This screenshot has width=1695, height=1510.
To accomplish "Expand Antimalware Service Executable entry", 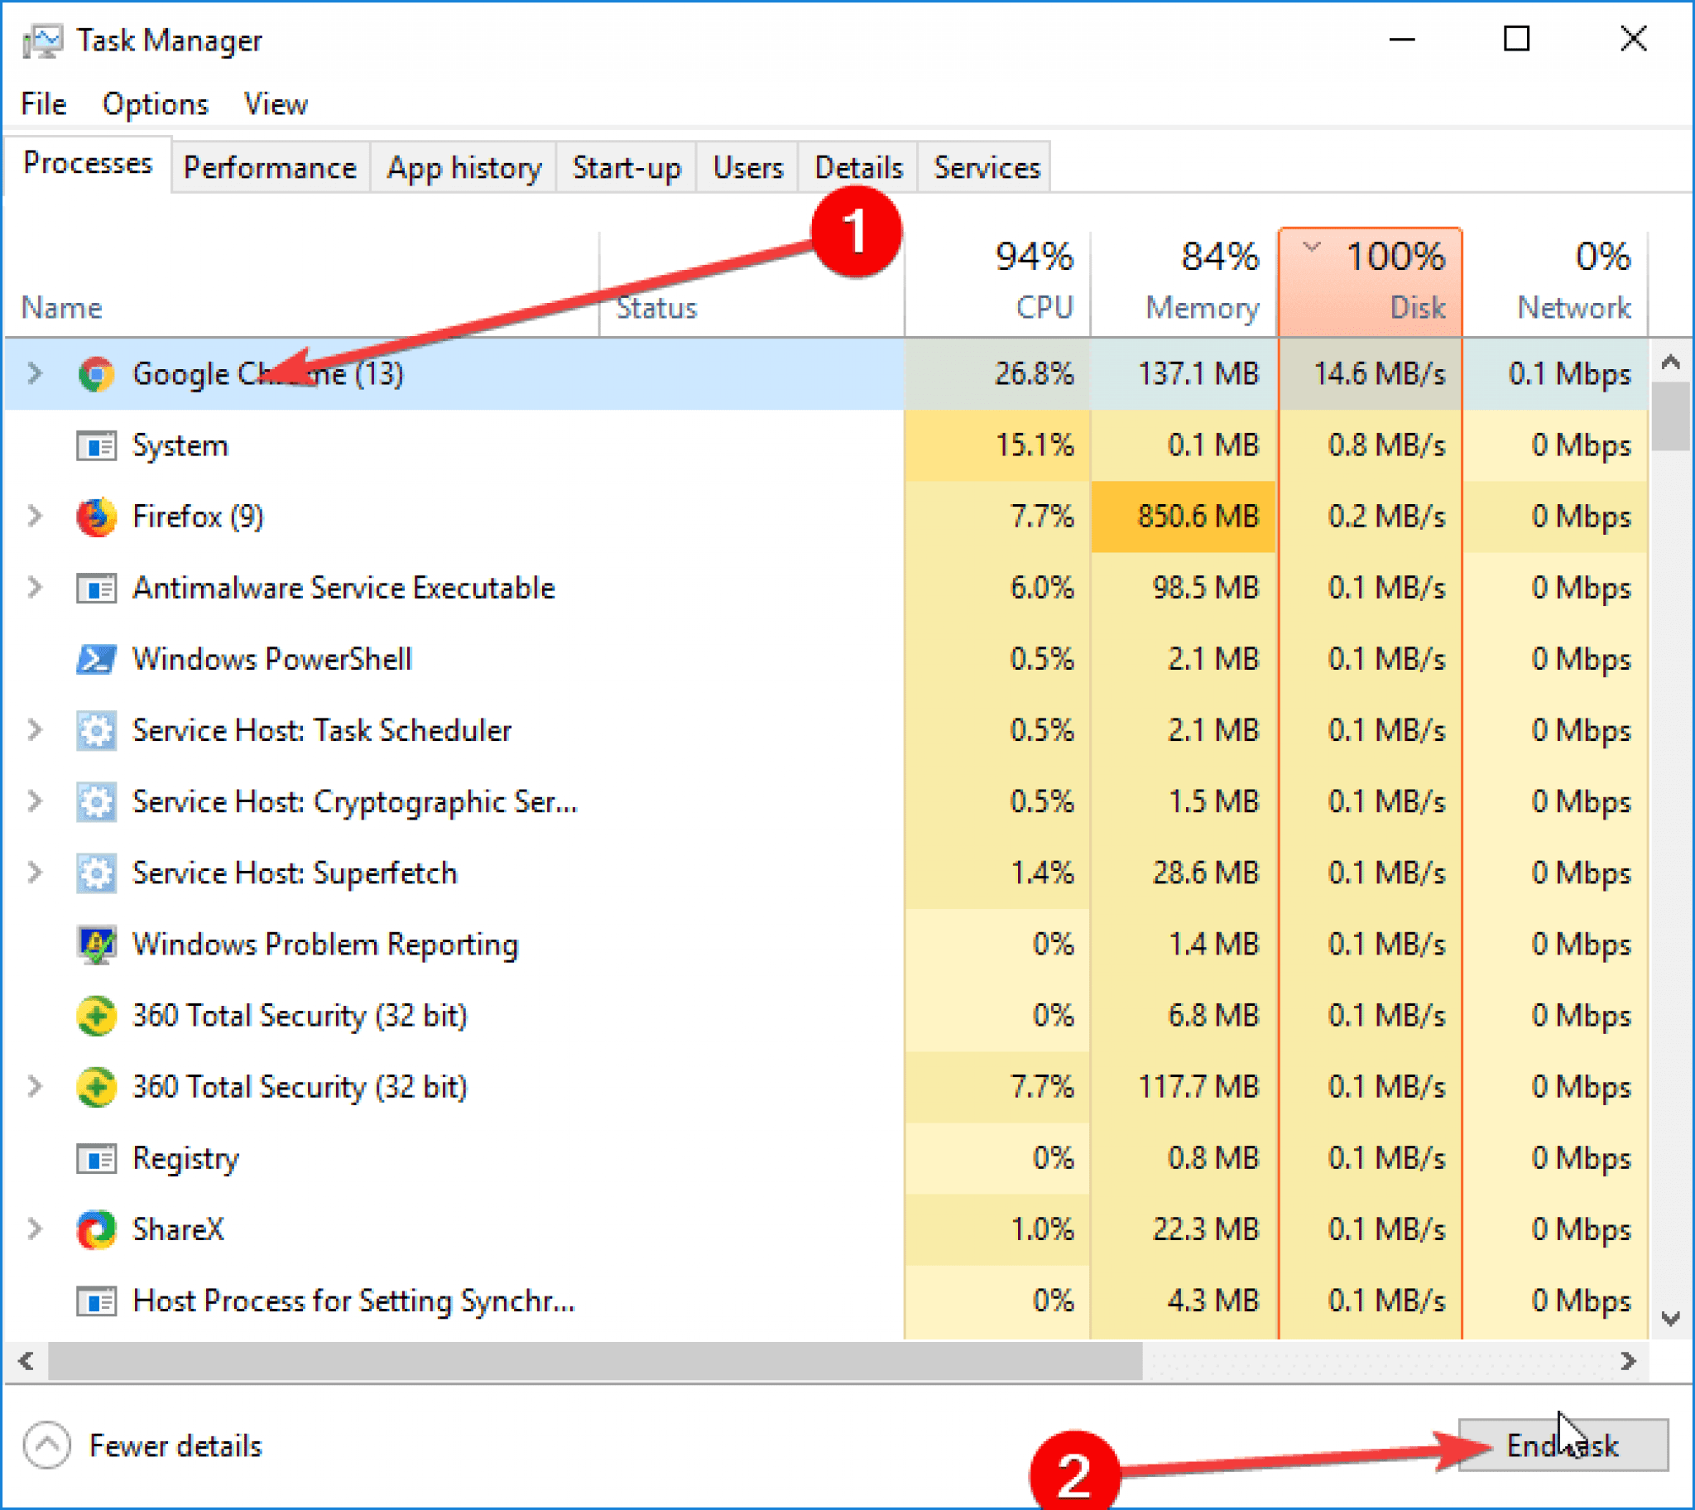I will click(34, 589).
